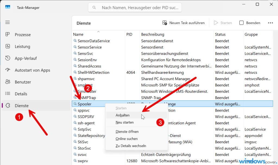Click PID 12680 of swprv
The height and width of the screenshot is (165, 278).
[x=132, y=161]
